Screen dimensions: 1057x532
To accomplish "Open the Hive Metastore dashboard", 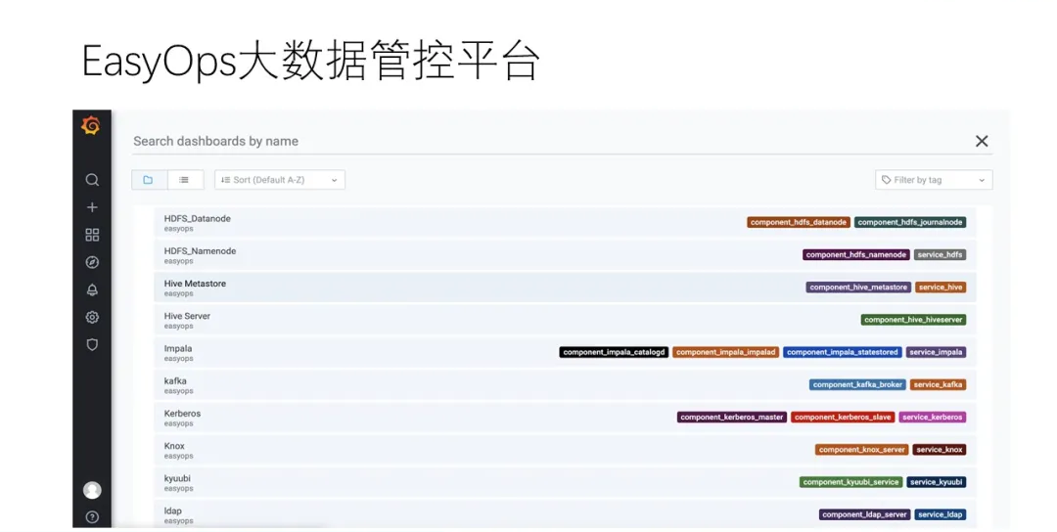I will (x=565, y=288).
